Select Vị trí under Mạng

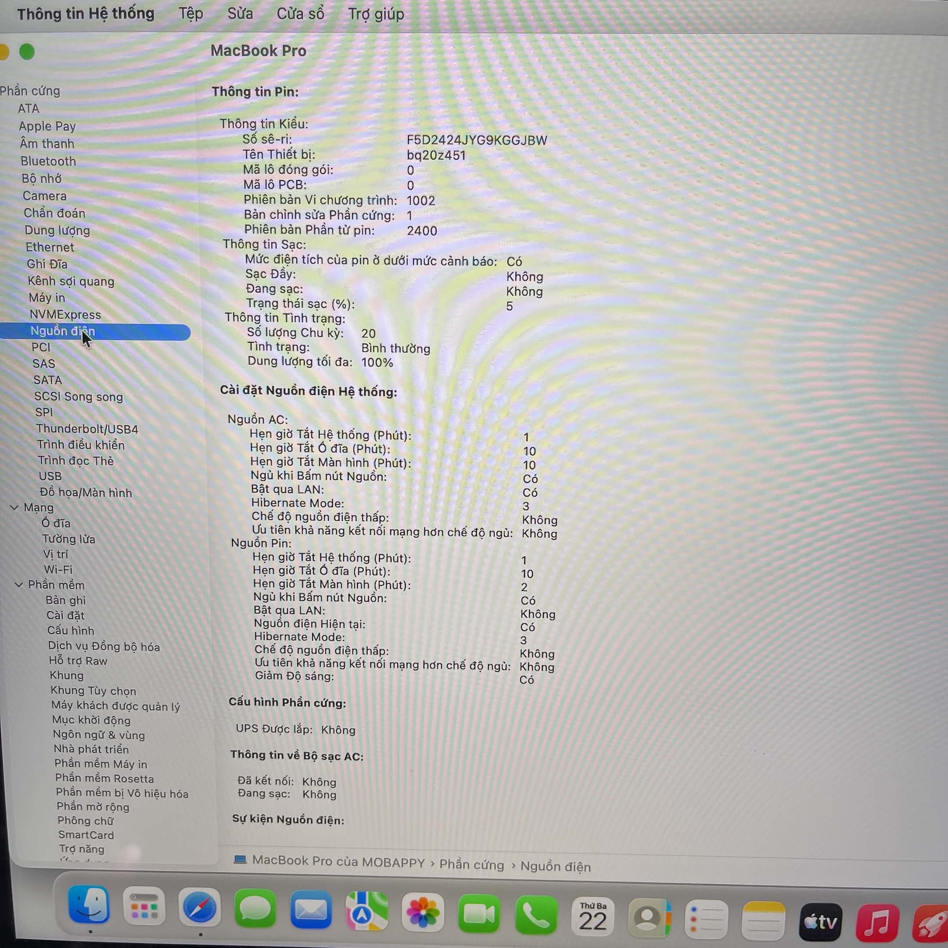tap(56, 554)
